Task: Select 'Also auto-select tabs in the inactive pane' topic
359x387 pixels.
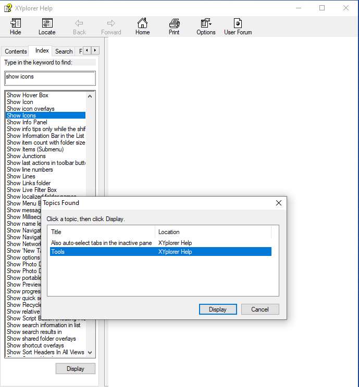Action: click(x=160, y=243)
